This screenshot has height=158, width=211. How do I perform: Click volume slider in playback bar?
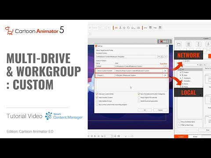pos(130,136)
